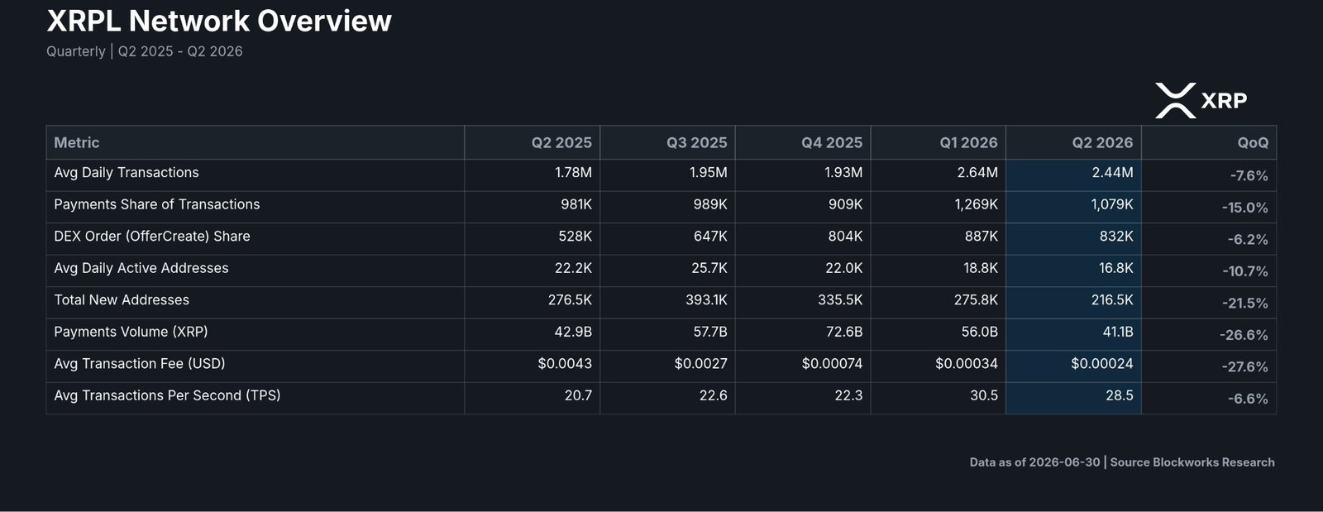Select the Avg Daily Transactions row label
The image size is (1323, 512).
[127, 173]
